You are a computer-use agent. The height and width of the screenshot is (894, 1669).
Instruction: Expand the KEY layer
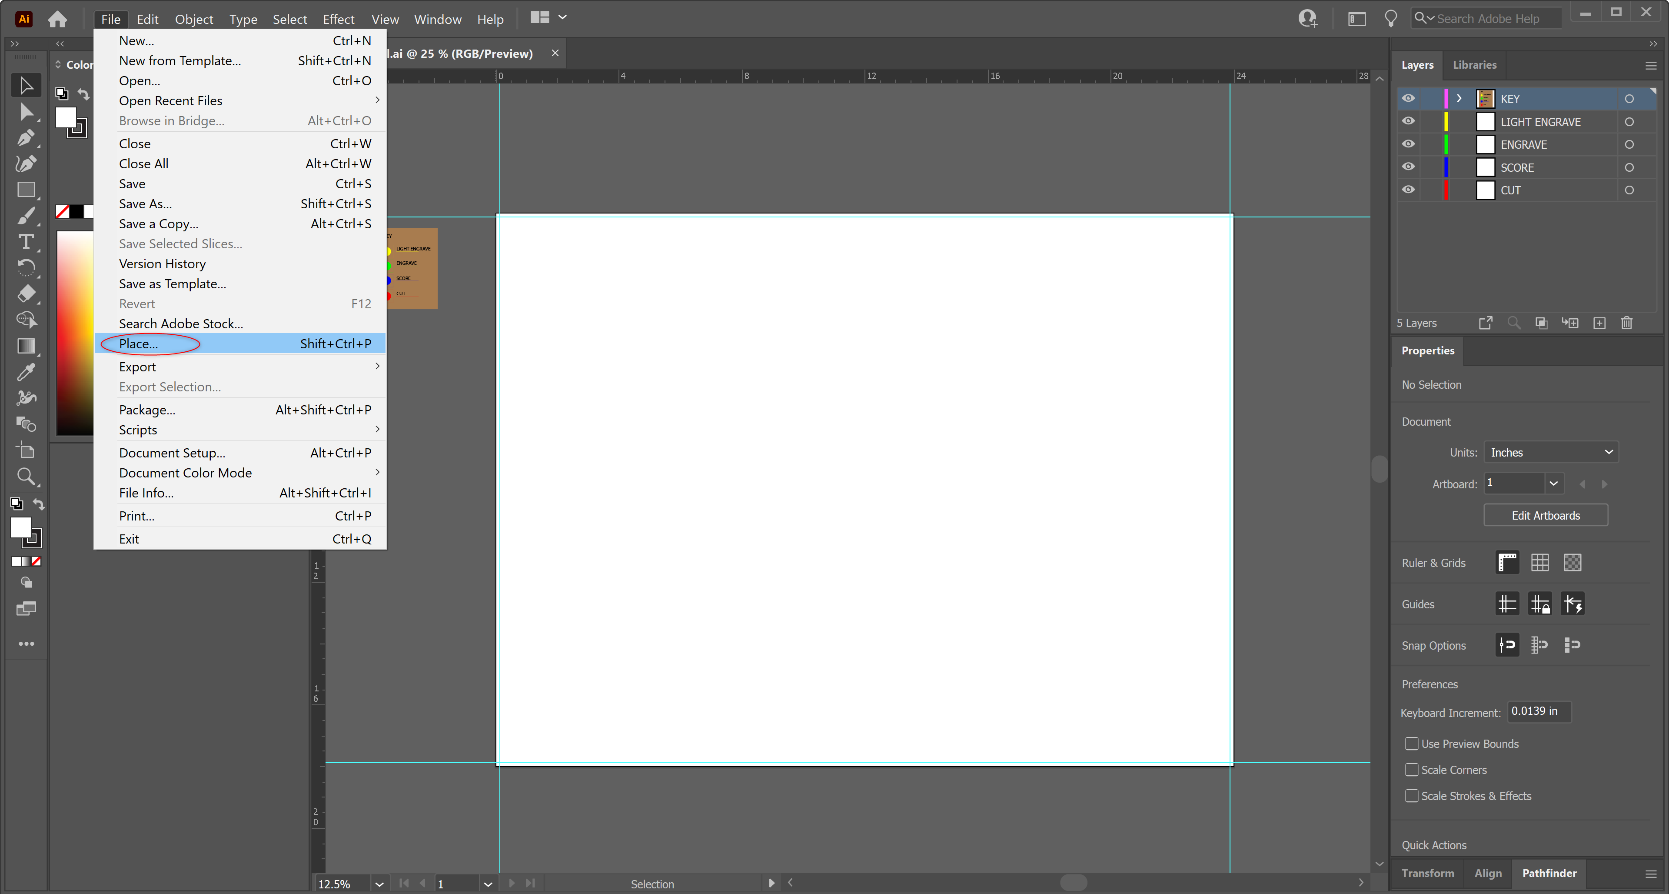1459,99
